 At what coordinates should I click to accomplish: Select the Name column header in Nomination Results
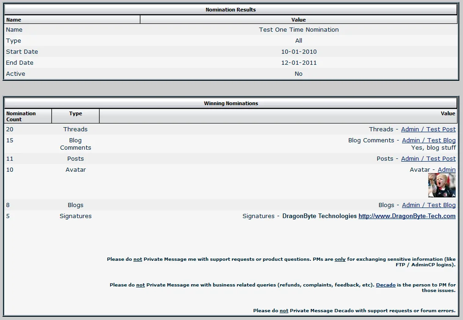coord(72,20)
